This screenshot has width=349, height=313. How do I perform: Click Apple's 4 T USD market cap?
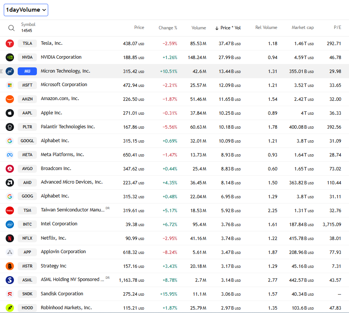click(x=307, y=113)
